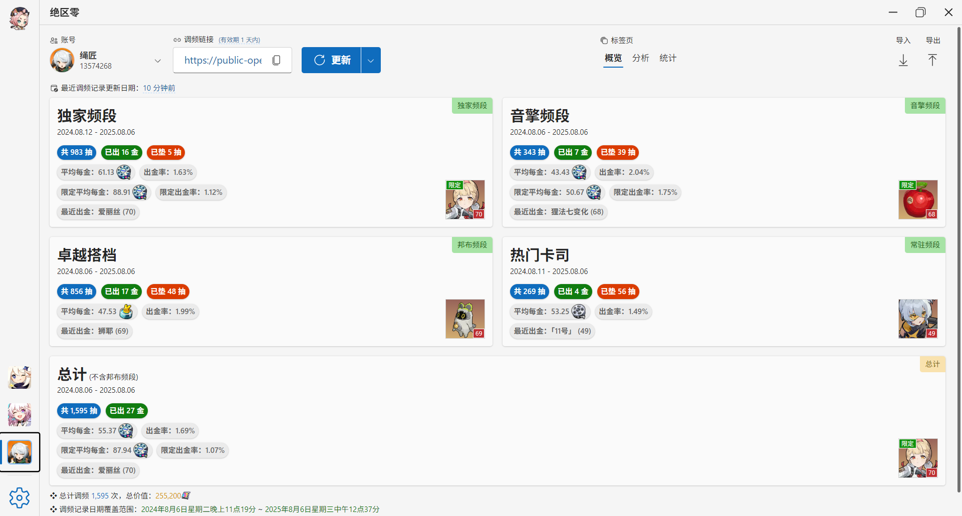Image resolution: width=962 pixels, height=516 pixels.
Task: Expand the update button dropdown arrow
Action: pyautogui.click(x=371, y=60)
